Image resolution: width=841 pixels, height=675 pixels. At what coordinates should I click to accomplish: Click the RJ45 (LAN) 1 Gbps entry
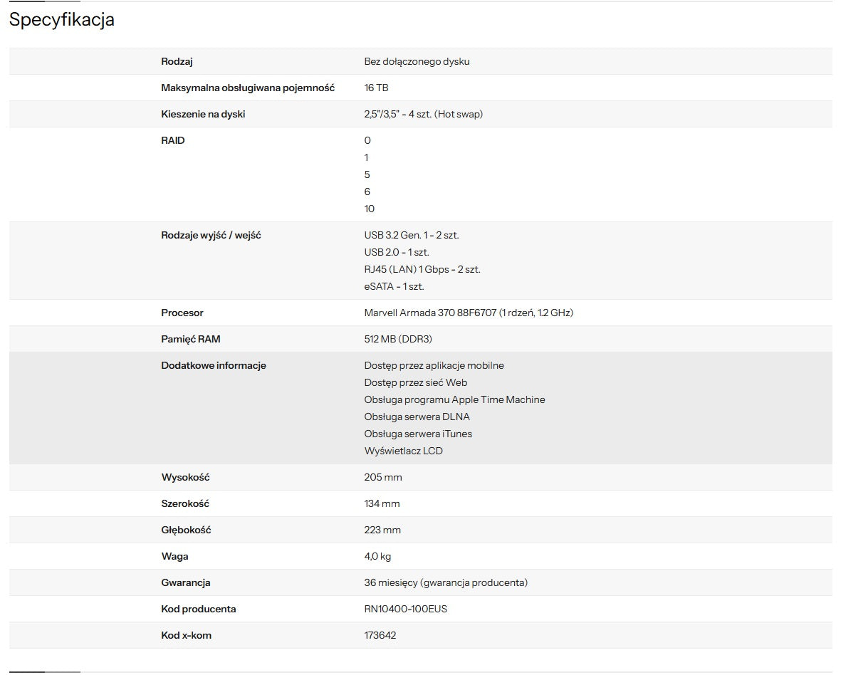click(x=422, y=269)
